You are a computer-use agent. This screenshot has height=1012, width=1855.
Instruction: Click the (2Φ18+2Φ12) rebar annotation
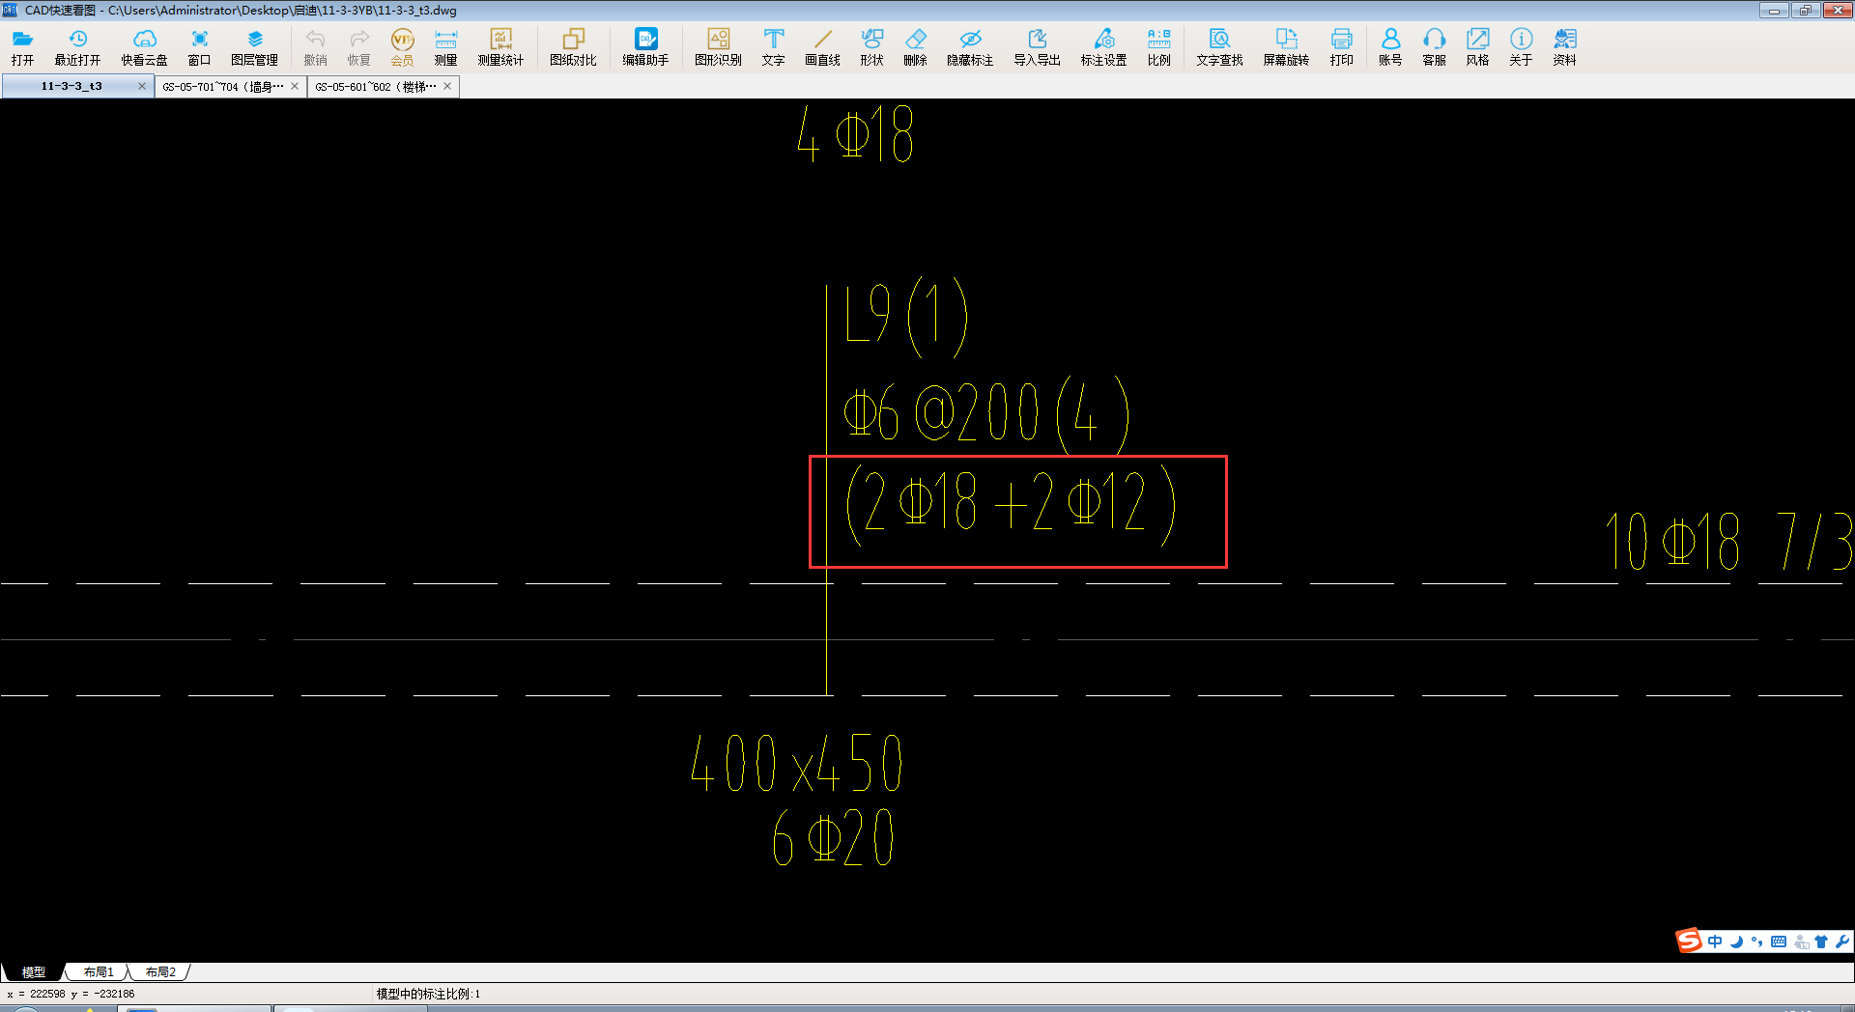tap(1011, 505)
